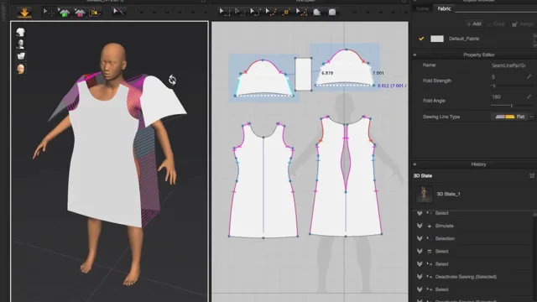The image size is (537, 302).
Task: Click the orange circular sewing tool icon
Action: tap(286, 13)
